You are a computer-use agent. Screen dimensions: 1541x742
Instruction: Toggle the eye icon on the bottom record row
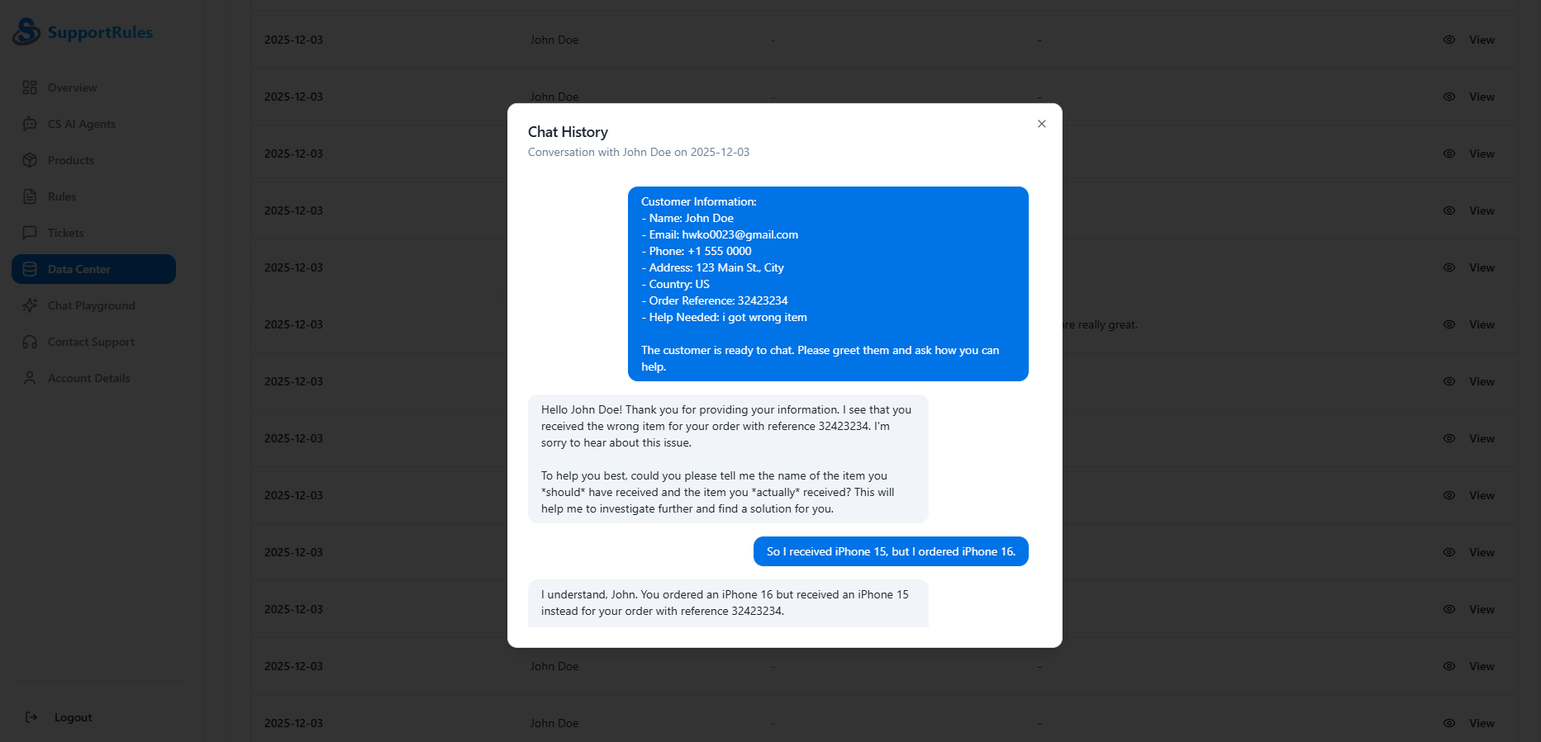pyautogui.click(x=1448, y=722)
